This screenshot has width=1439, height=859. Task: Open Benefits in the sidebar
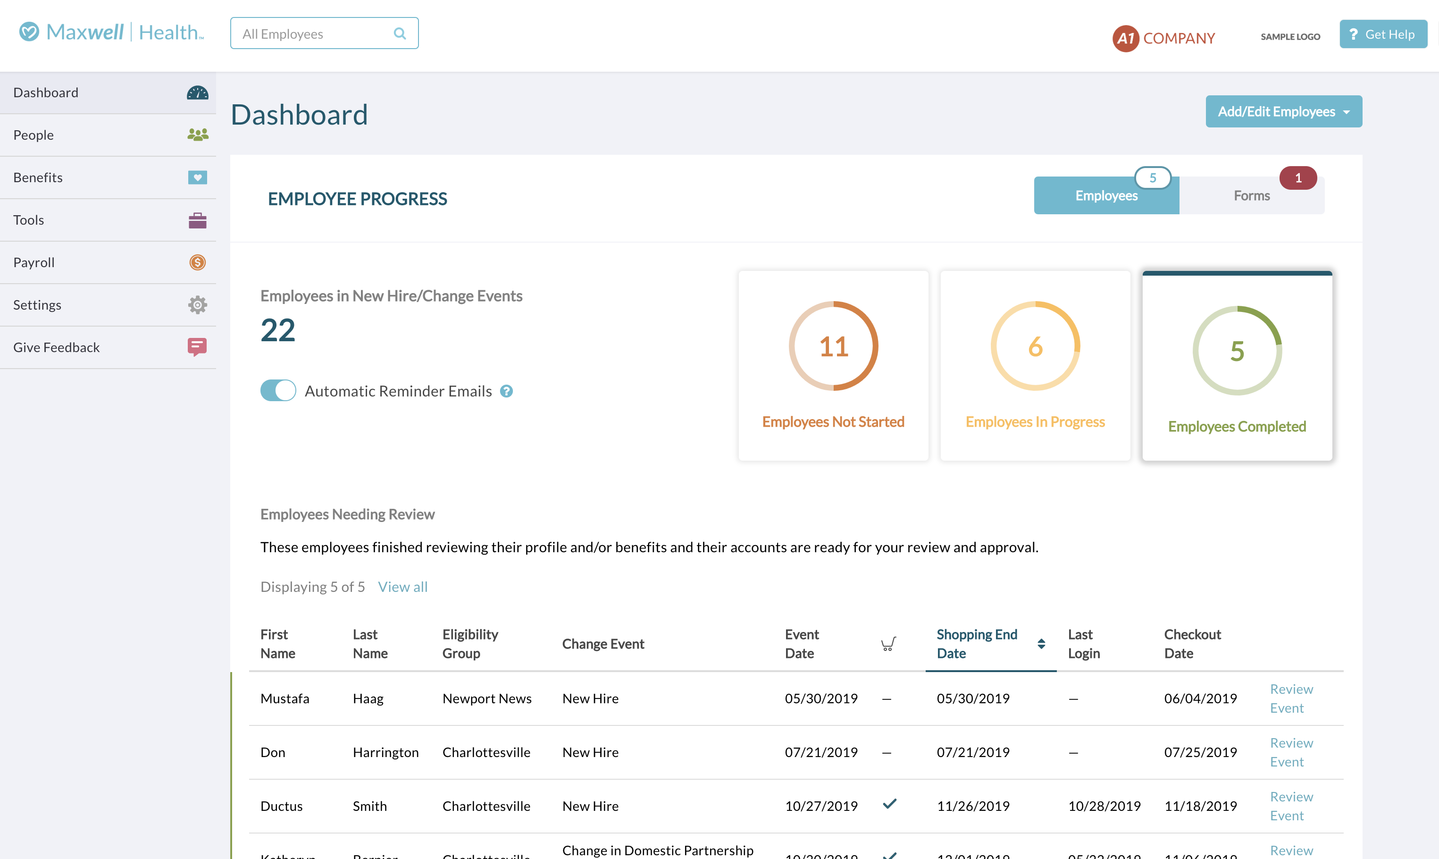tap(108, 177)
